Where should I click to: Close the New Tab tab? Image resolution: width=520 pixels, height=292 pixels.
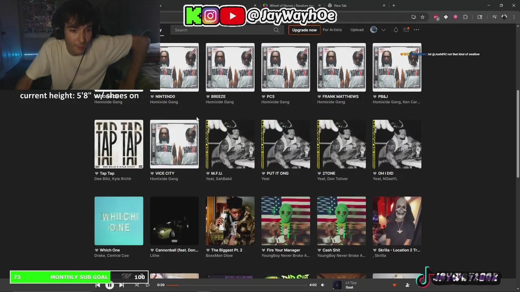tap(384, 5)
